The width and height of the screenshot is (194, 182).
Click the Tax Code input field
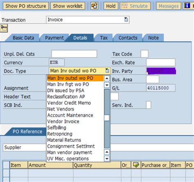(144, 54)
